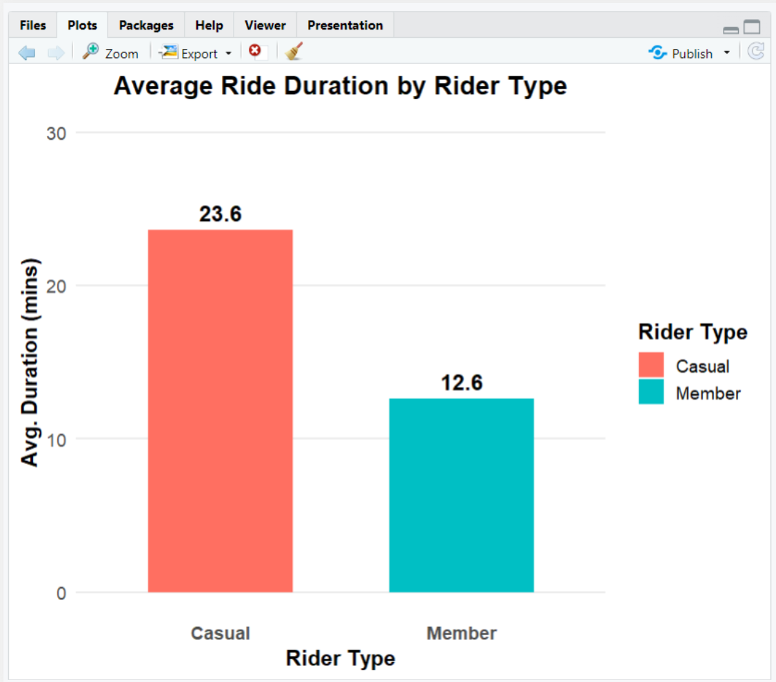Image resolution: width=776 pixels, height=682 pixels.
Task: Click the Zoom button label
Action: point(121,52)
